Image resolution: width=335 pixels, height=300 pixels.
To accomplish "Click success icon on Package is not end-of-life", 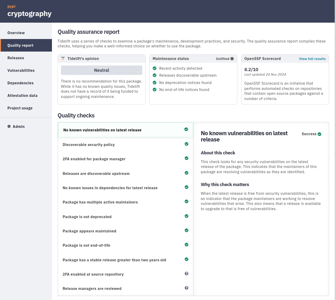I will (x=186, y=245).
